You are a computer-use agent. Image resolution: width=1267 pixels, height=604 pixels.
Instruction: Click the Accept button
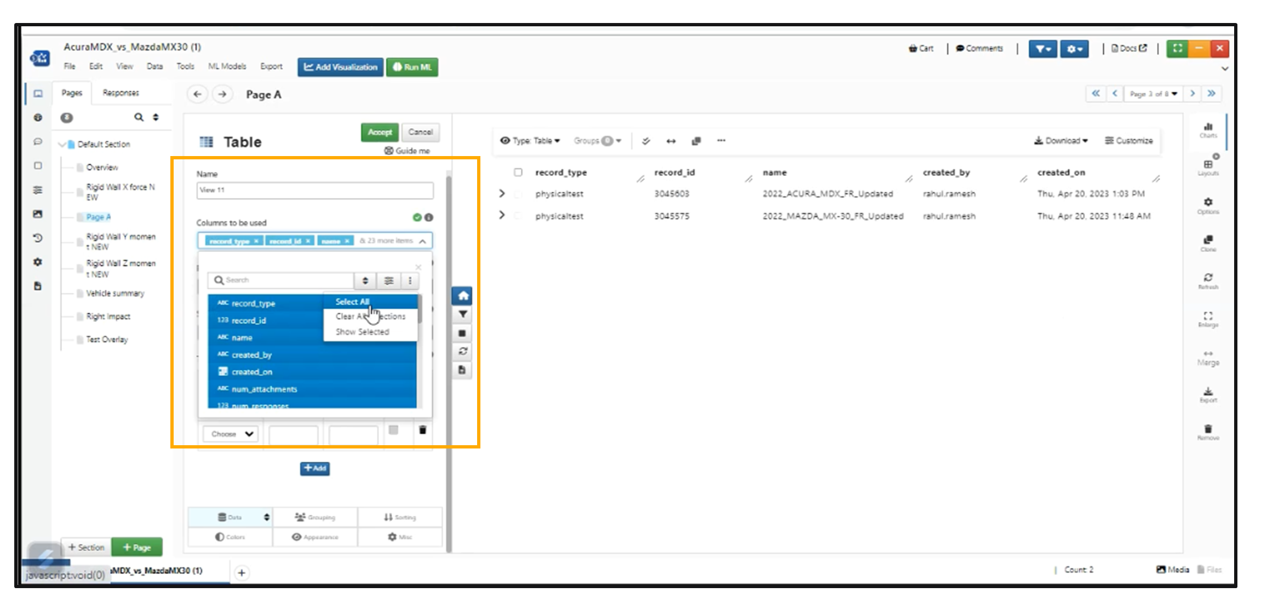tap(380, 132)
